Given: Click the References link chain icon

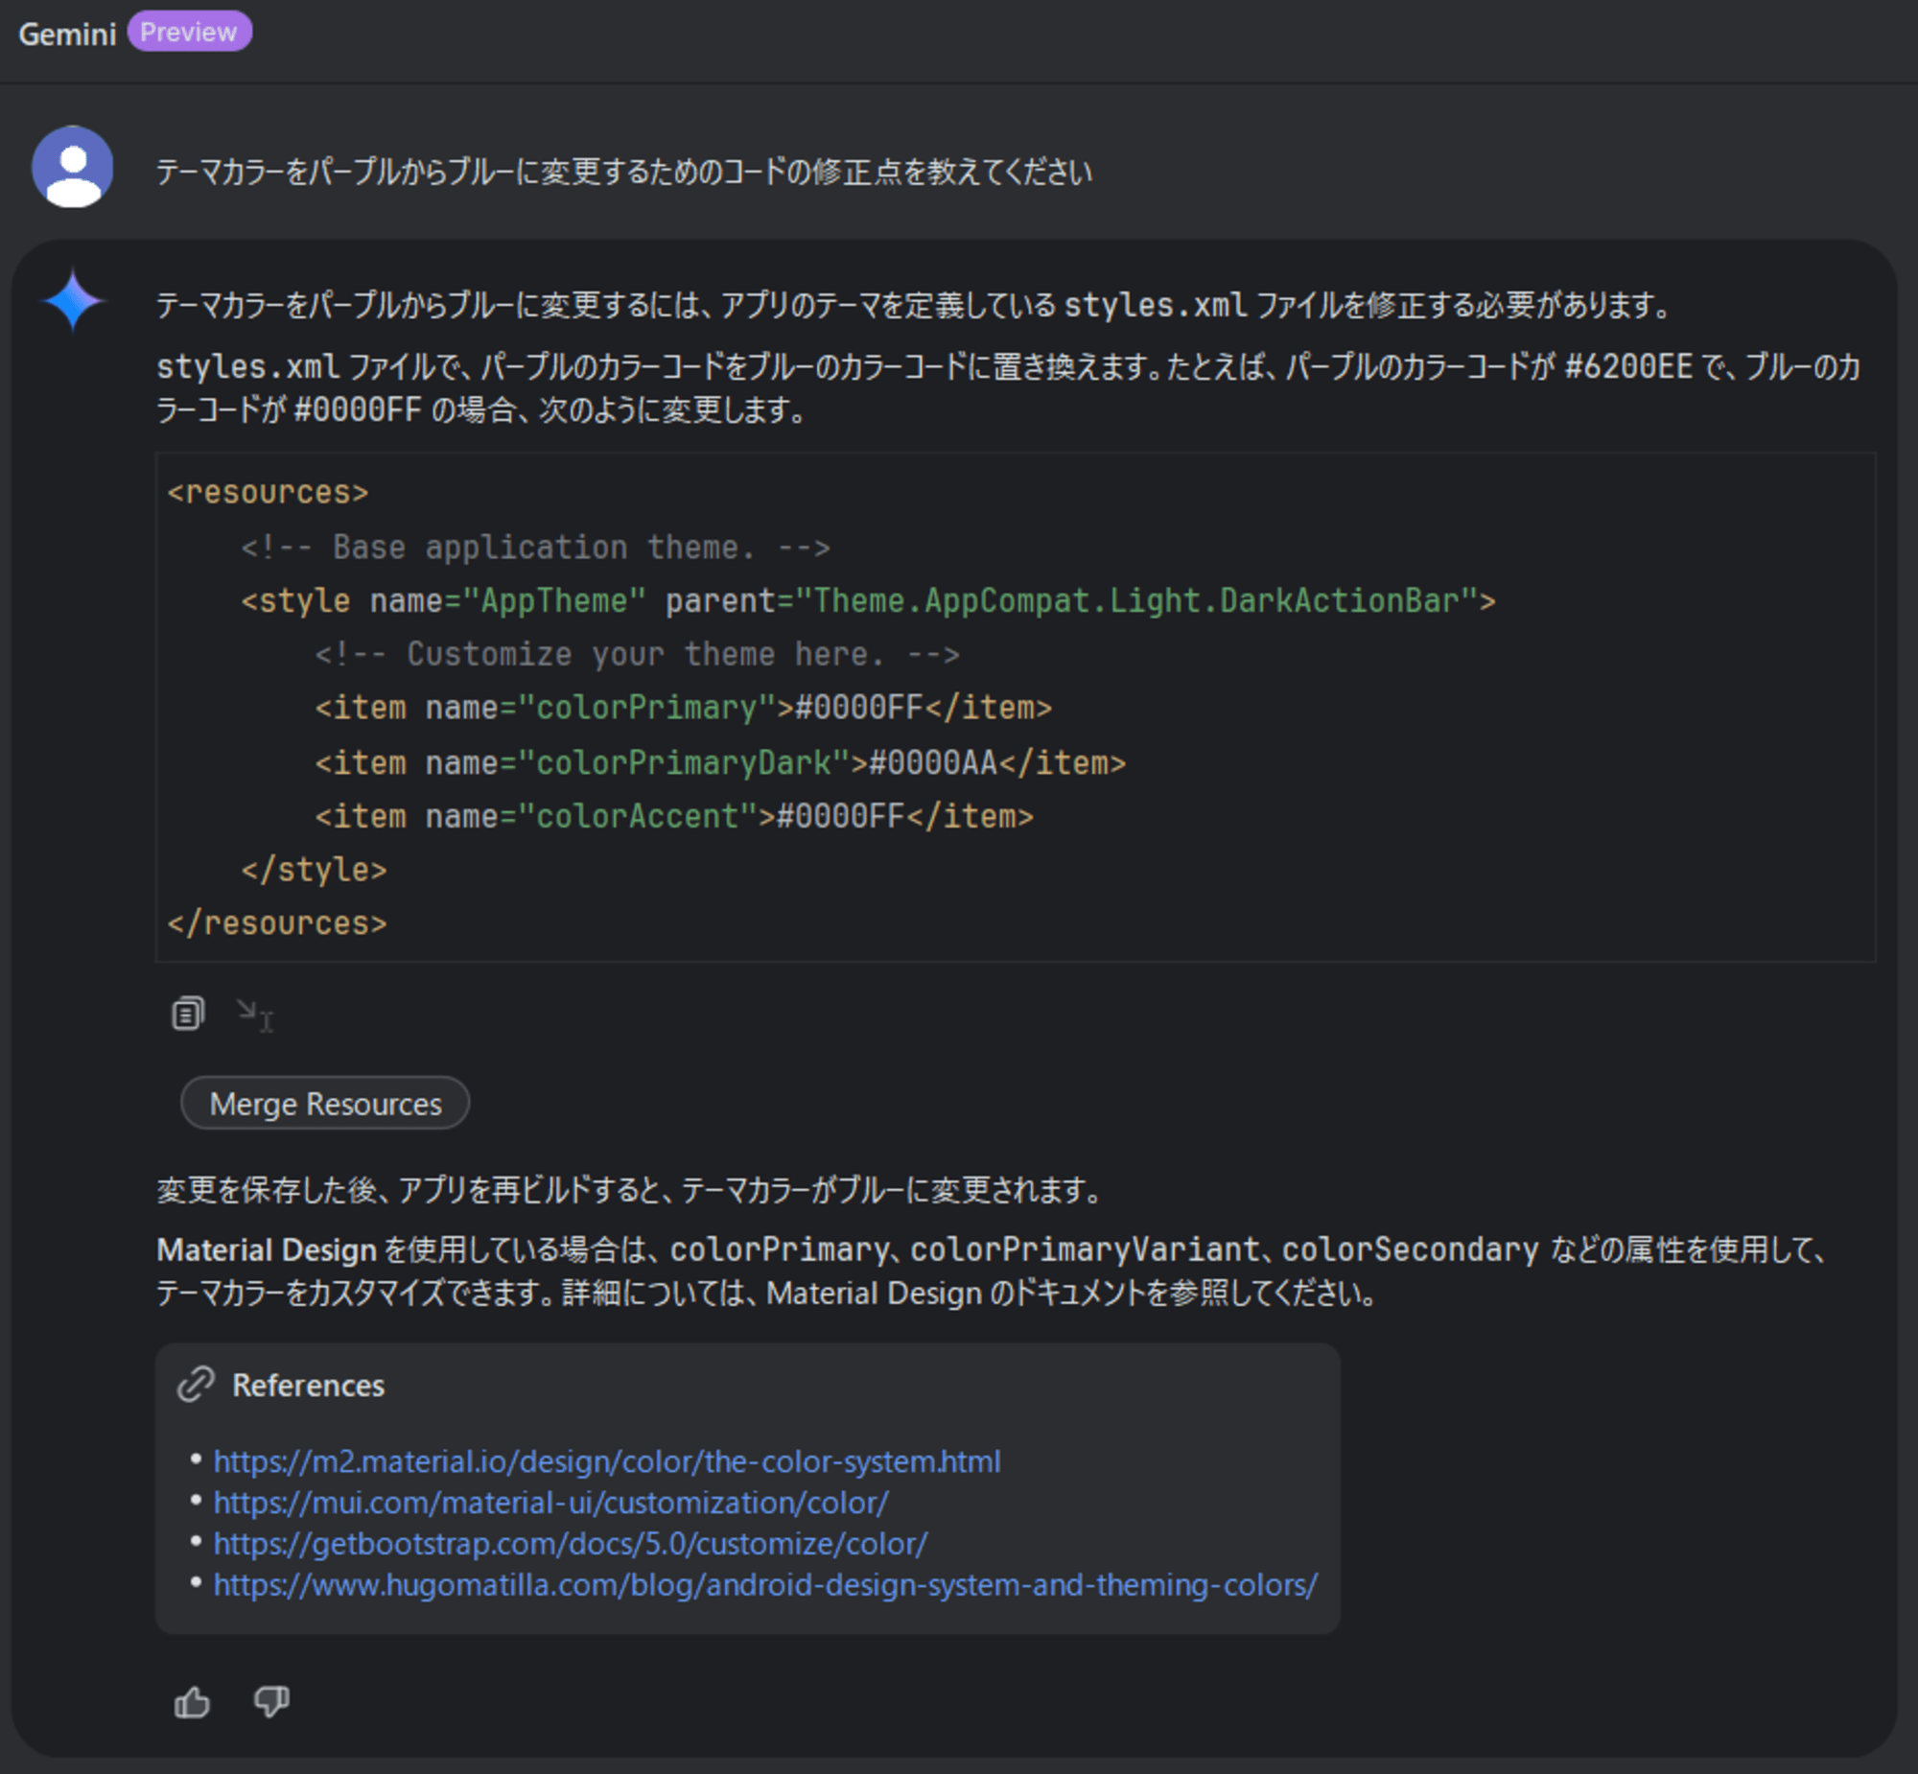Looking at the screenshot, I should pyautogui.click(x=195, y=1385).
